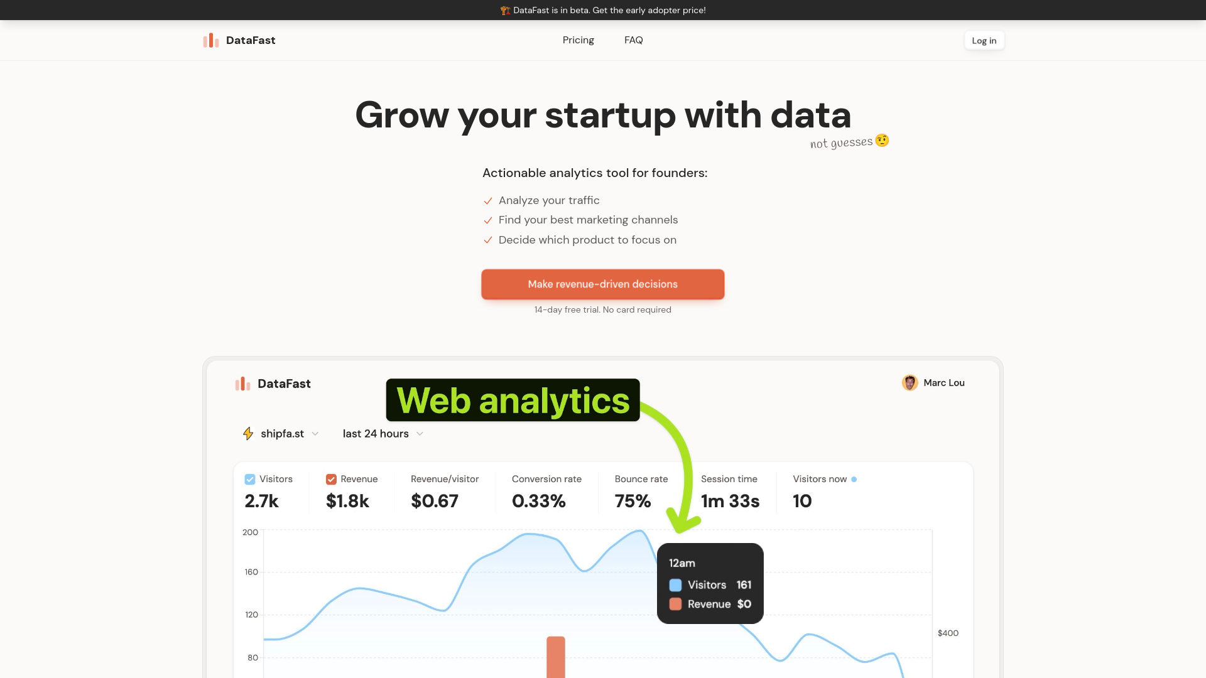The width and height of the screenshot is (1206, 678).
Task: Open the Pricing page
Action: (x=578, y=40)
